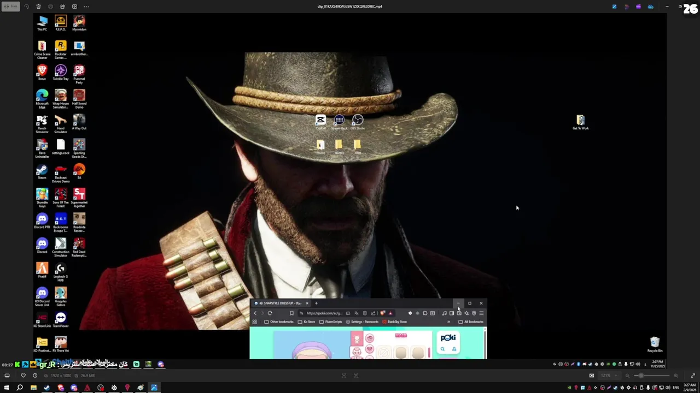The width and height of the screenshot is (700, 393).
Task: Click the Windows Start button on taskbar
Action: (x=7, y=388)
